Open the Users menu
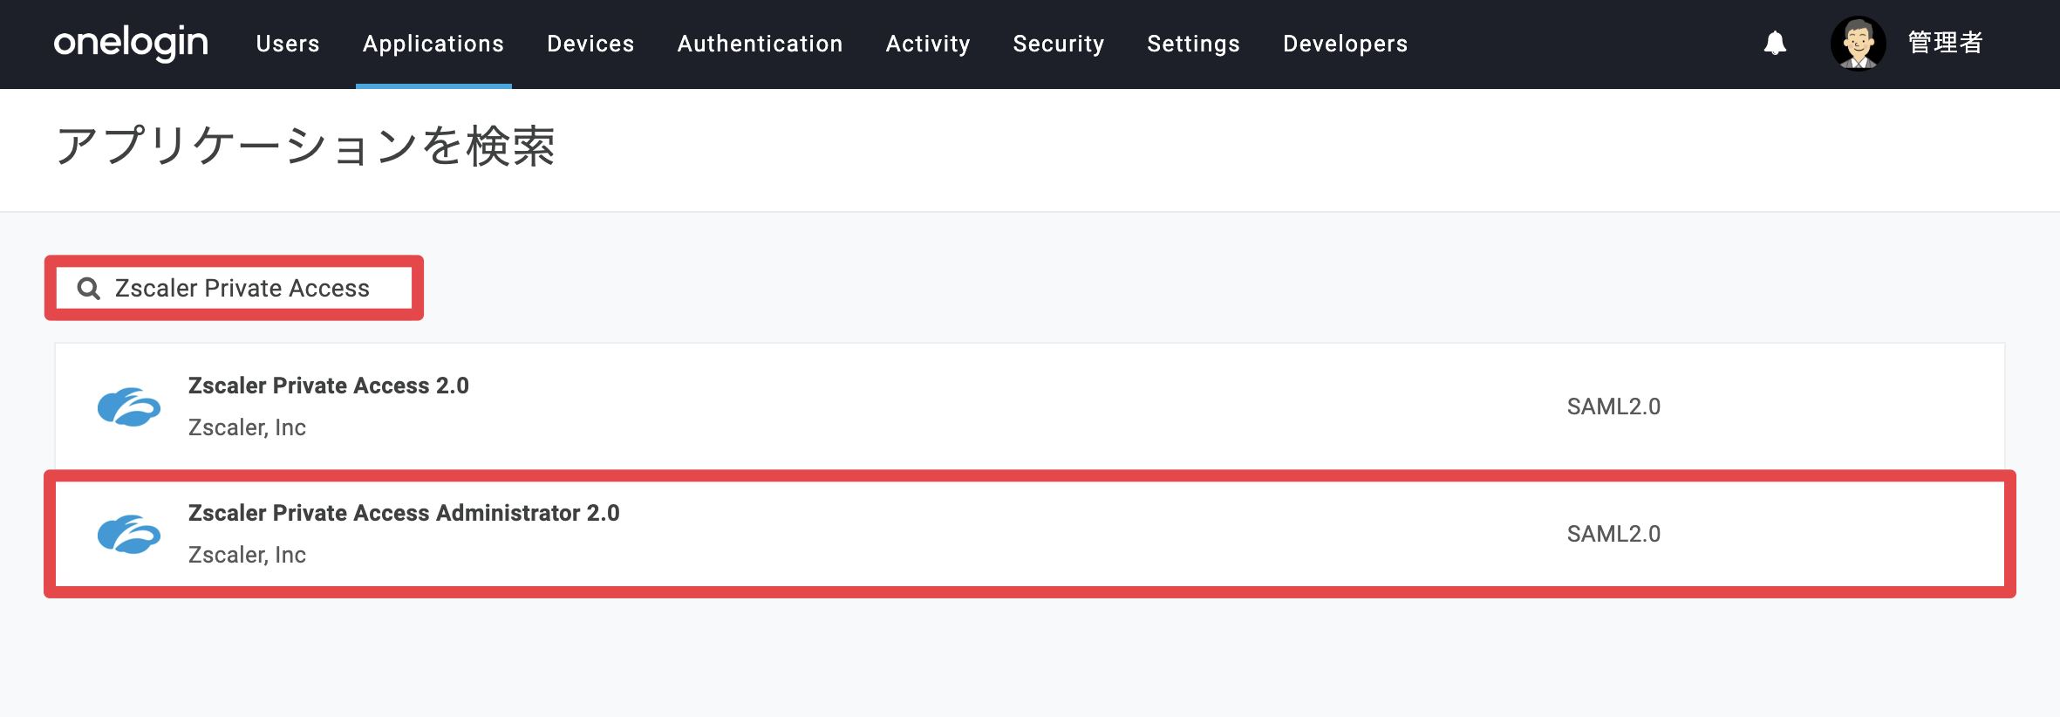The height and width of the screenshot is (717, 2060). pyautogui.click(x=288, y=44)
